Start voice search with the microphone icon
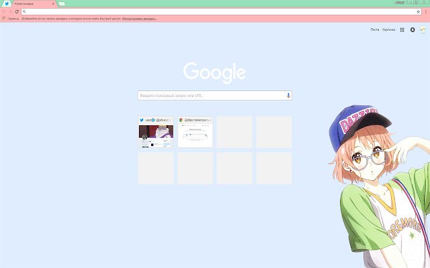This screenshot has width=430, height=268. [288, 95]
